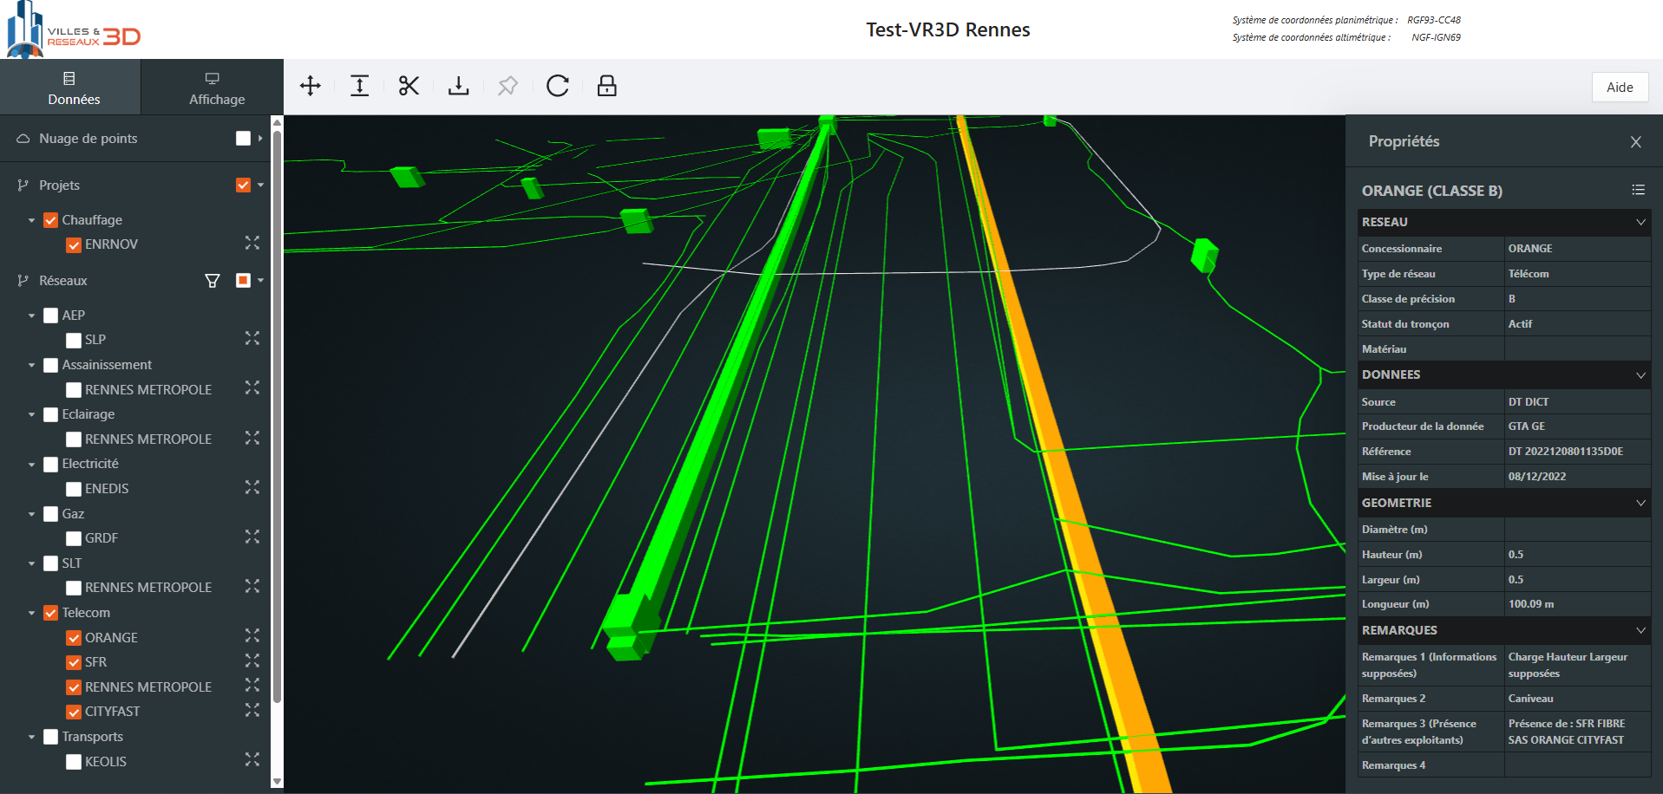
Task: Zoom to extent of ORANGE layer
Action: [x=252, y=637]
